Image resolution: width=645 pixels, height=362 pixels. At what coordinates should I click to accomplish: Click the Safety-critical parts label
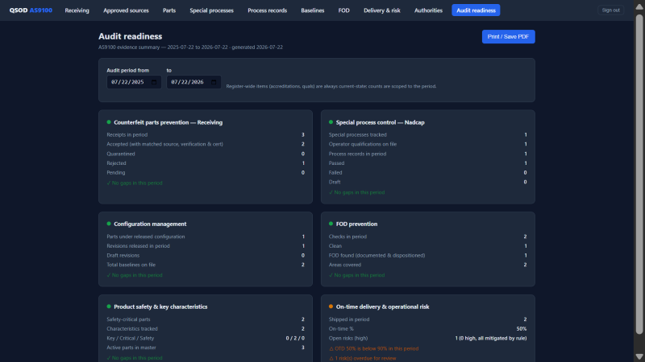click(128, 319)
